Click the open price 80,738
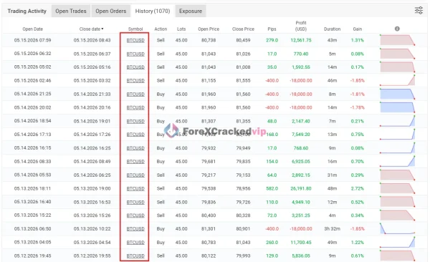This screenshot has width=430, height=262. [x=209, y=40]
